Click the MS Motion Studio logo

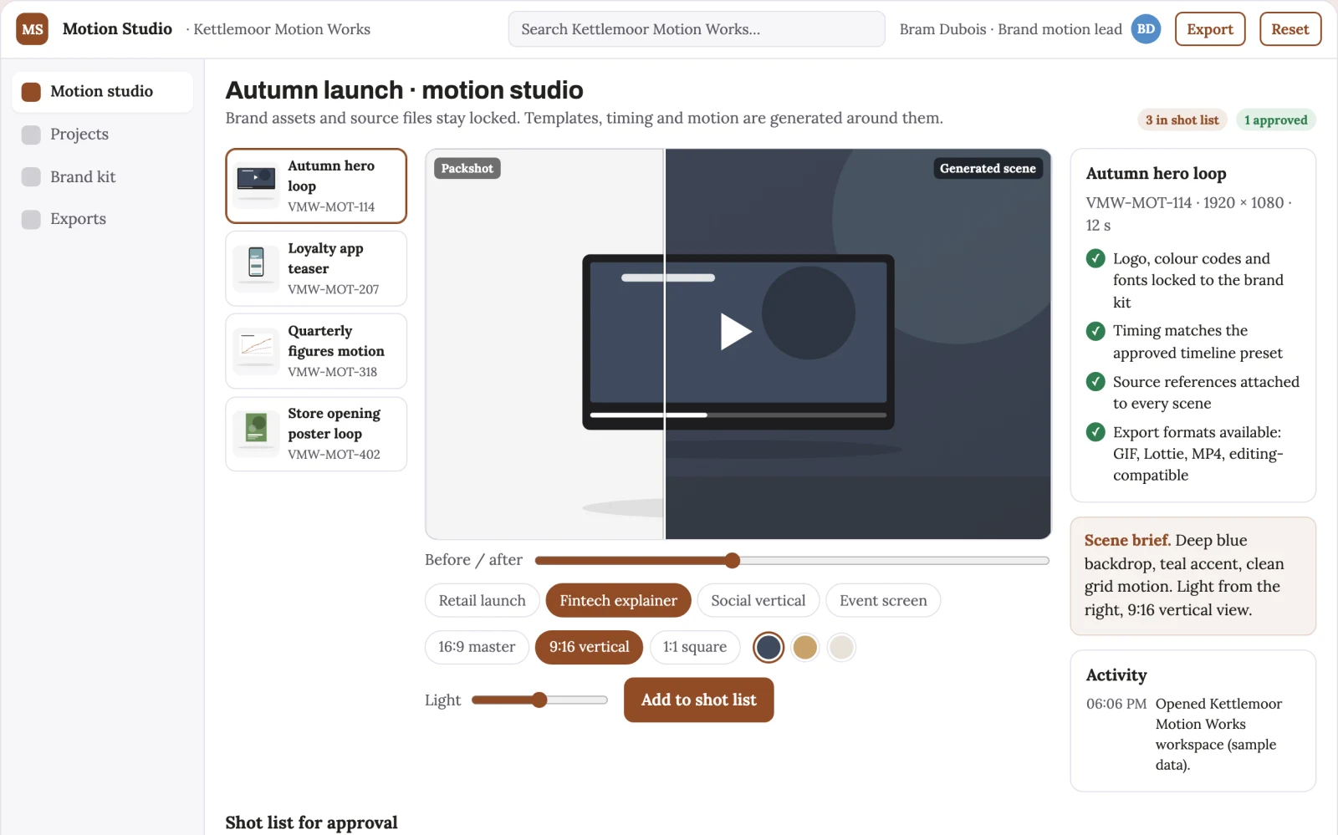click(32, 29)
